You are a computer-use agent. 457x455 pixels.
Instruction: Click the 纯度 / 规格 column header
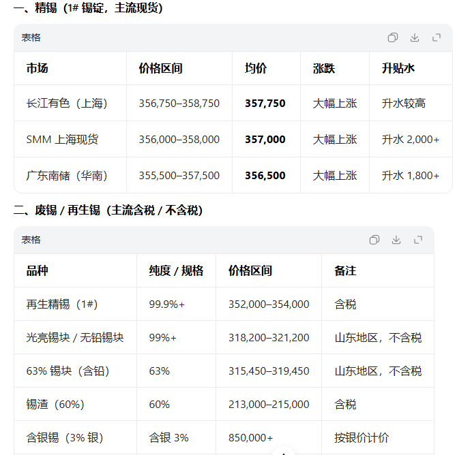(x=176, y=270)
